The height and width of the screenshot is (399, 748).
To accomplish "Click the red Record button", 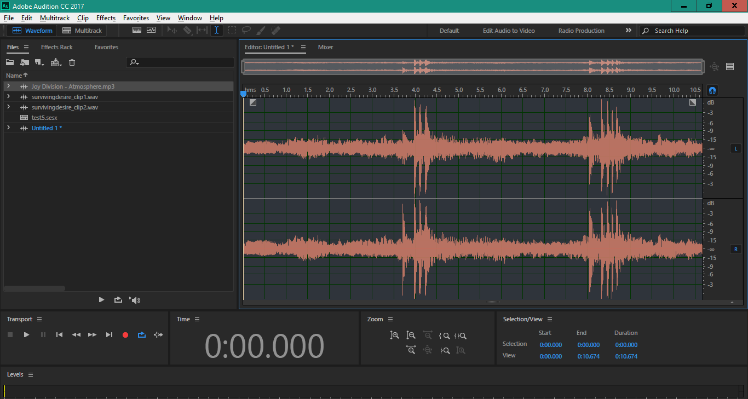I will click(x=125, y=334).
